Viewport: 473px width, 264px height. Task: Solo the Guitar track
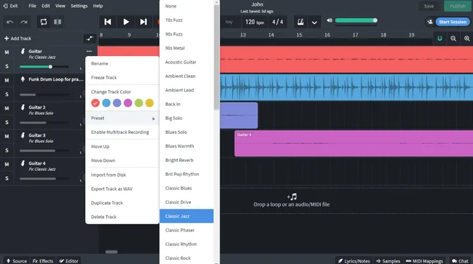pyautogui.click(x=6, y=66)
